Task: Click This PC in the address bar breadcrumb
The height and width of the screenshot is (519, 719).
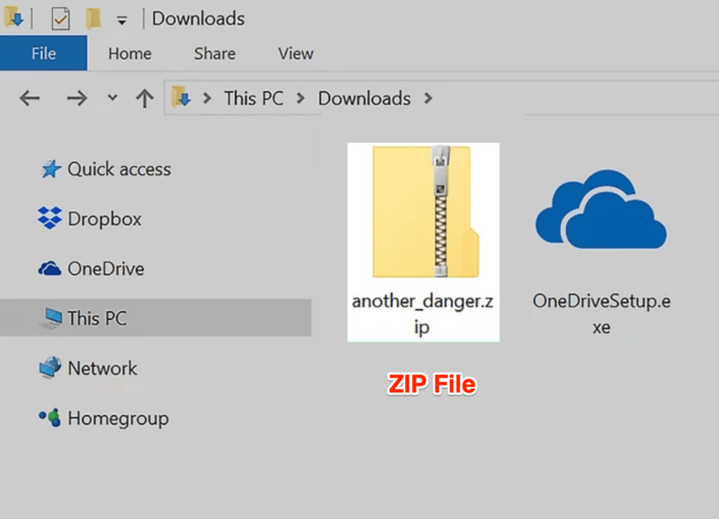Action: click(x=253, y=98)
